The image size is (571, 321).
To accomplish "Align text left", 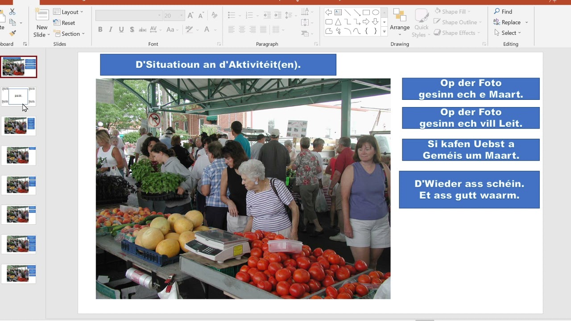I will tap(231, 29).
